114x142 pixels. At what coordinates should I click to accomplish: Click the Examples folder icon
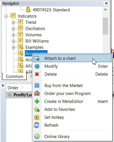point(21,47)
